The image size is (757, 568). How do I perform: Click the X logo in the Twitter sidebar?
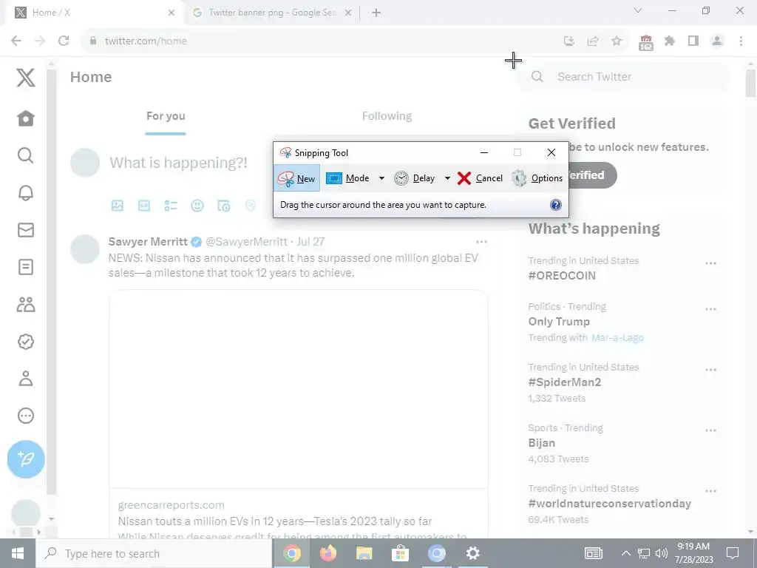(26, 77)
